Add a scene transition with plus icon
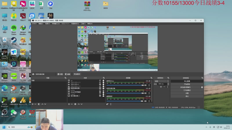Screen dimensions: 232x130 [x=161, y=87]
